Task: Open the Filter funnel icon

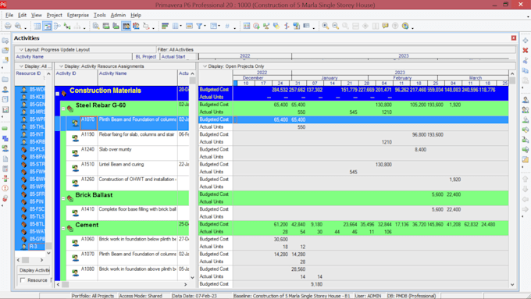Action: pos(199,26)
